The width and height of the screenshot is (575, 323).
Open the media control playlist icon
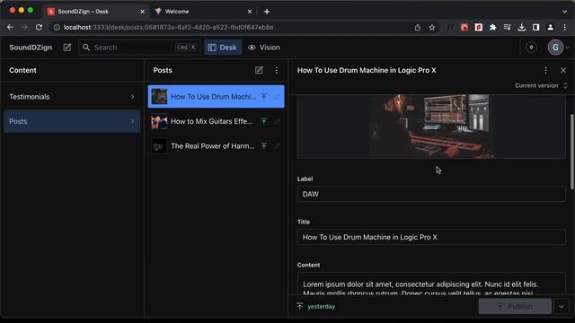click(507, 27)
